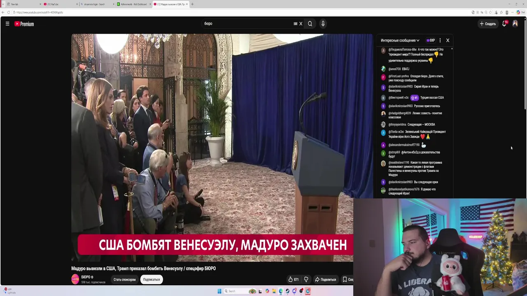Image resolution: width=527 pixels, height=296 pixels.
Task: Subscribe via the Подписаться button
Action: point(152,280)
